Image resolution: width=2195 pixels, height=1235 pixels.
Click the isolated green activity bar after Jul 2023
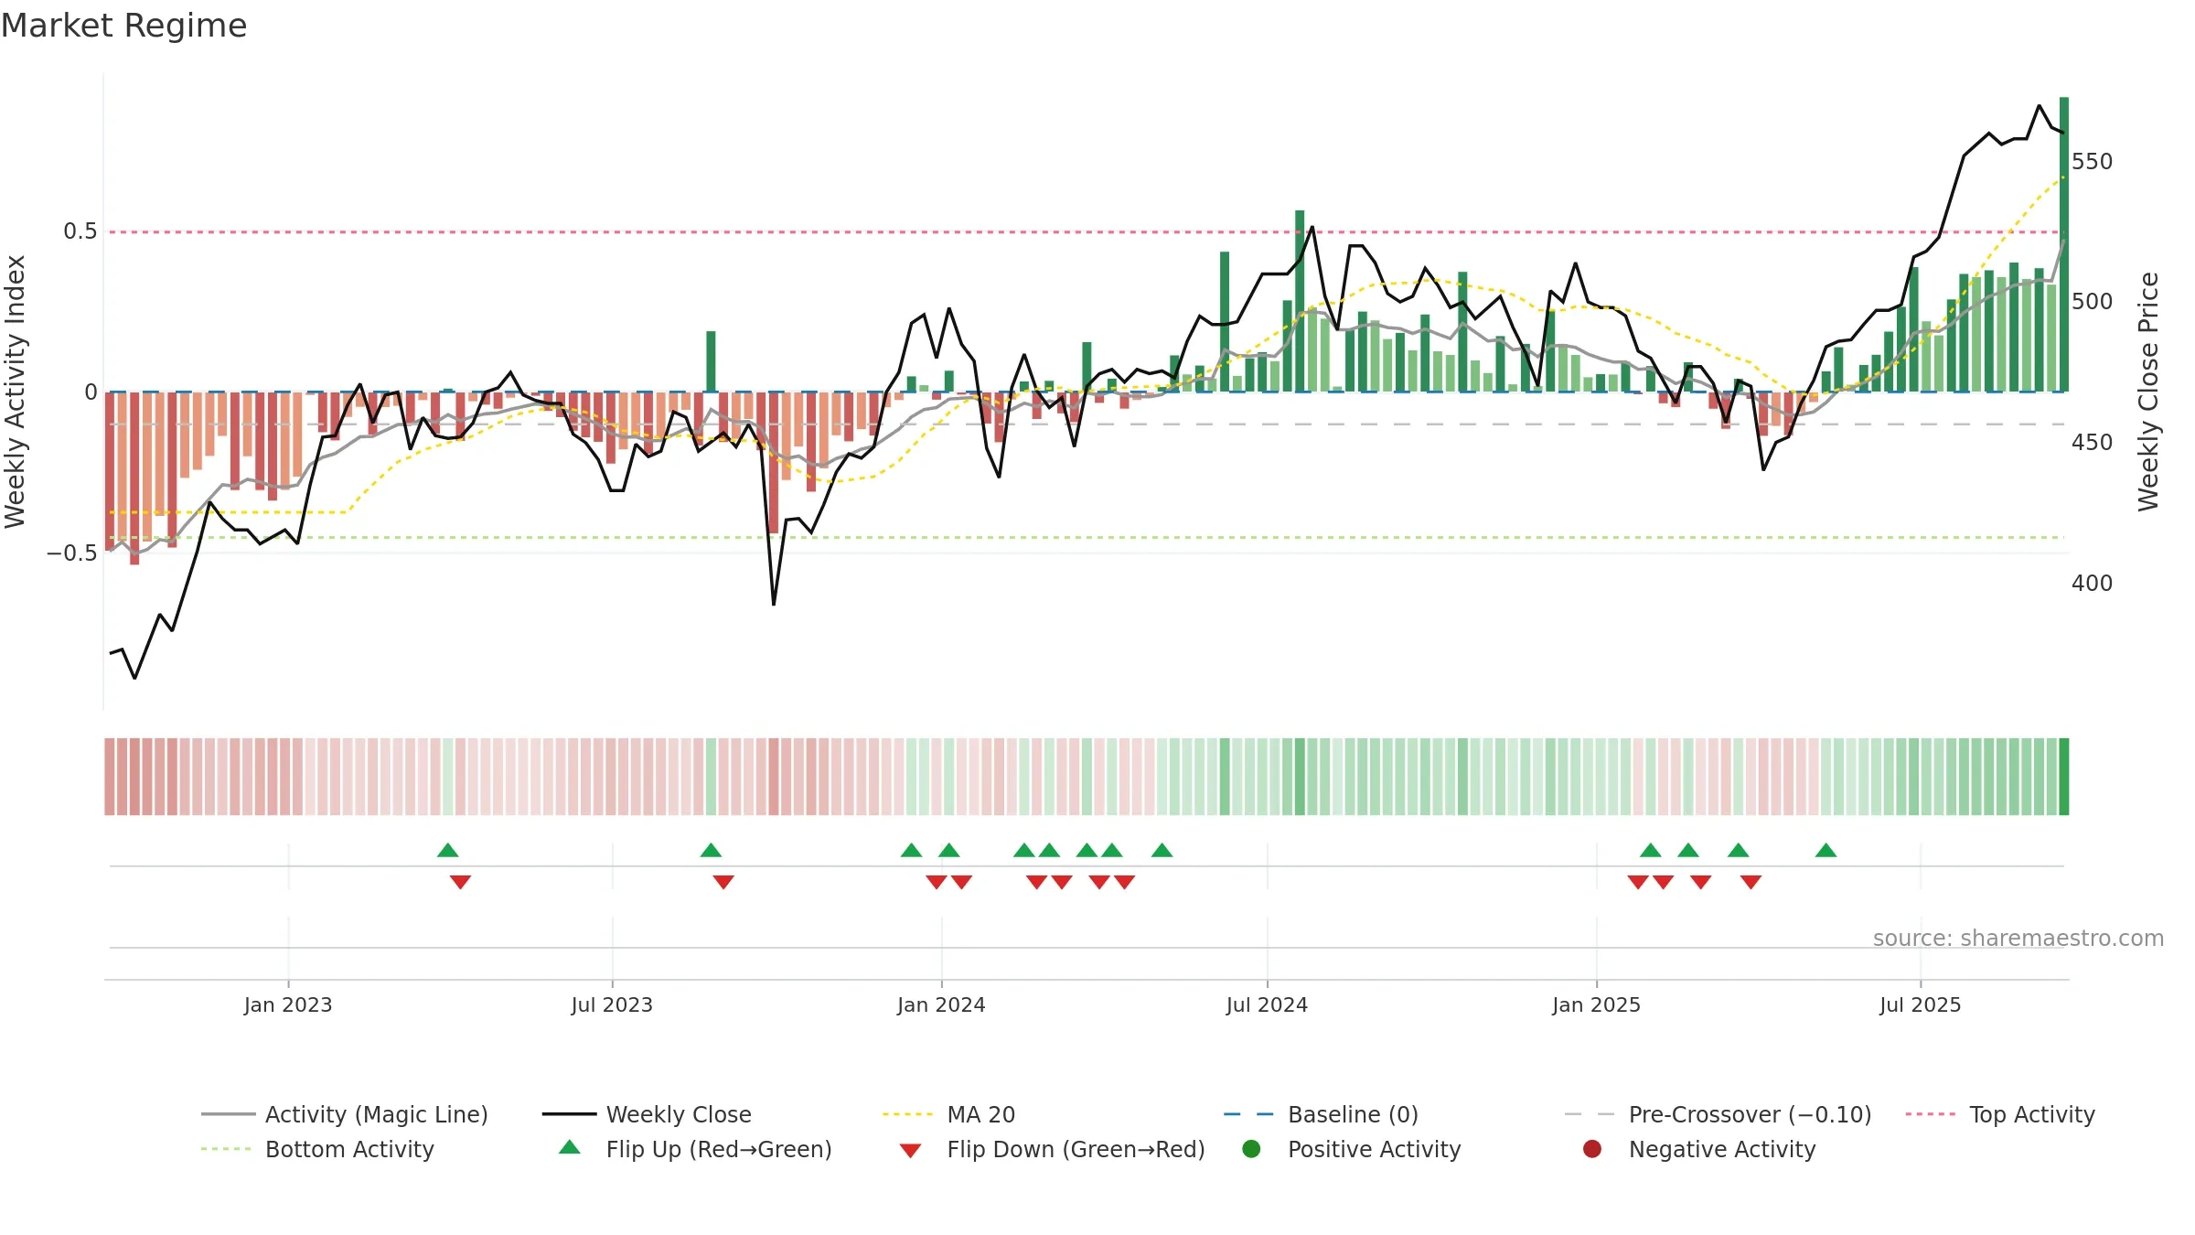coord(711,361)
